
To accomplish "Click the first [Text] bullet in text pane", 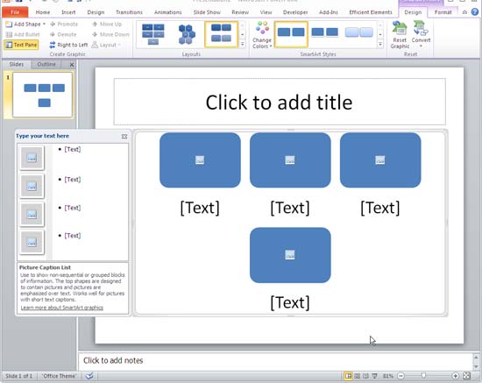I will [x=73, y=149].
